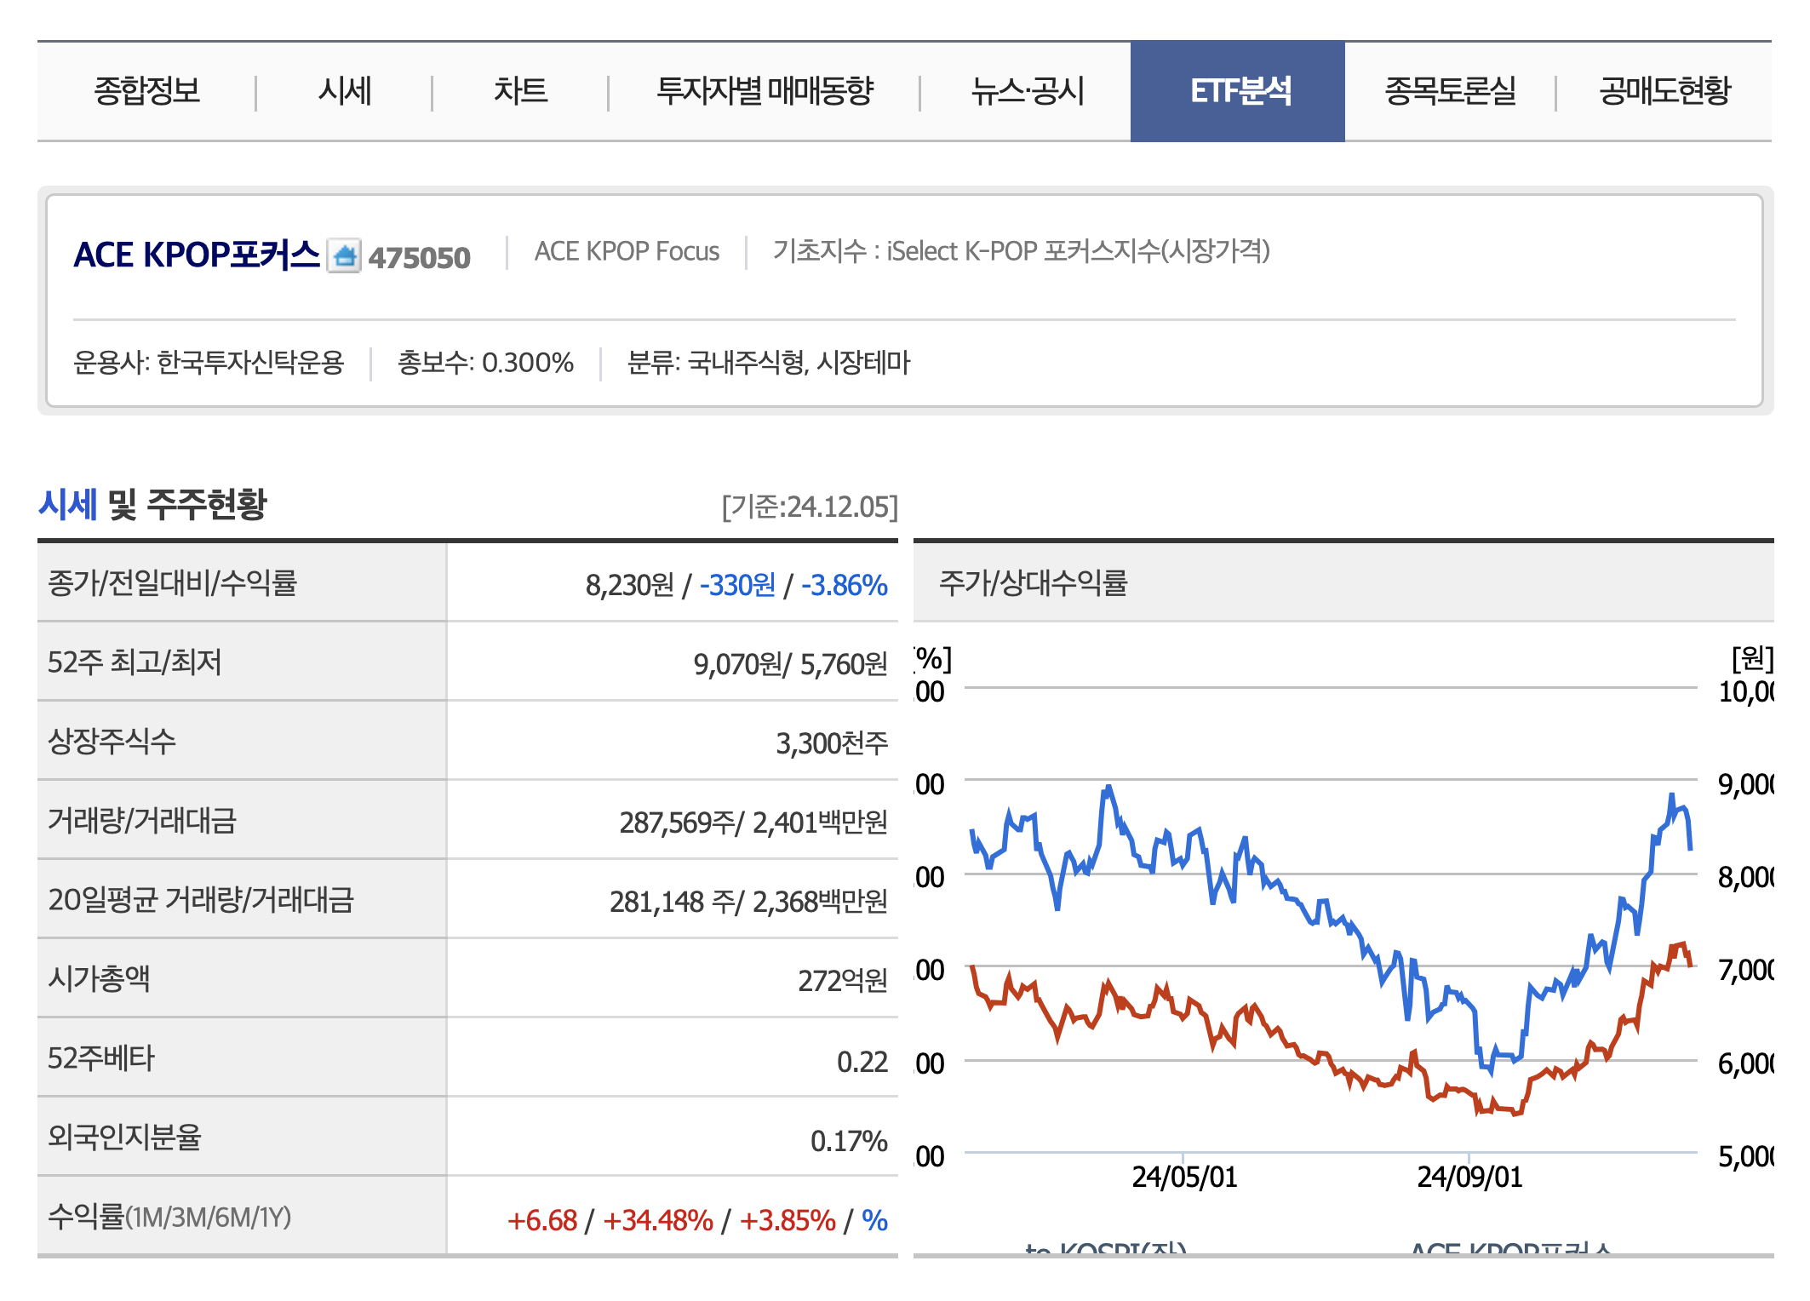Click the 시가총액 row label
Image resolution: width=1810 pixels, height=1301 pixels.
[99, 978]
